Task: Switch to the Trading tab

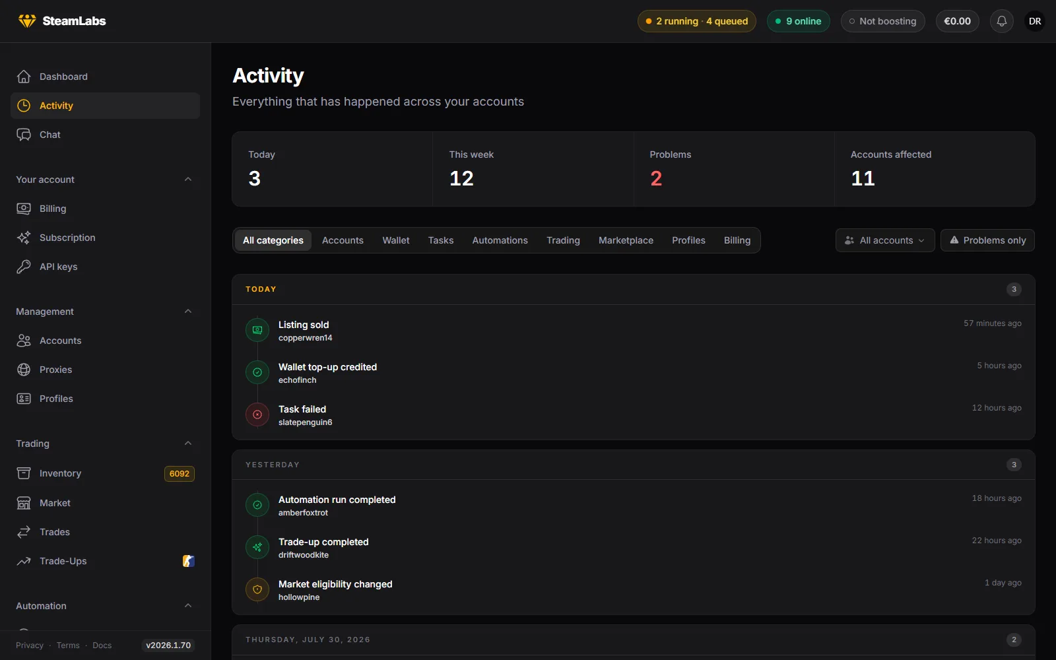Action: coord(563,240)
